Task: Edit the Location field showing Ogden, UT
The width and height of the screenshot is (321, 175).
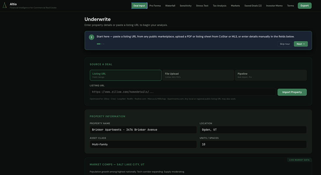Action: [253, 130]
